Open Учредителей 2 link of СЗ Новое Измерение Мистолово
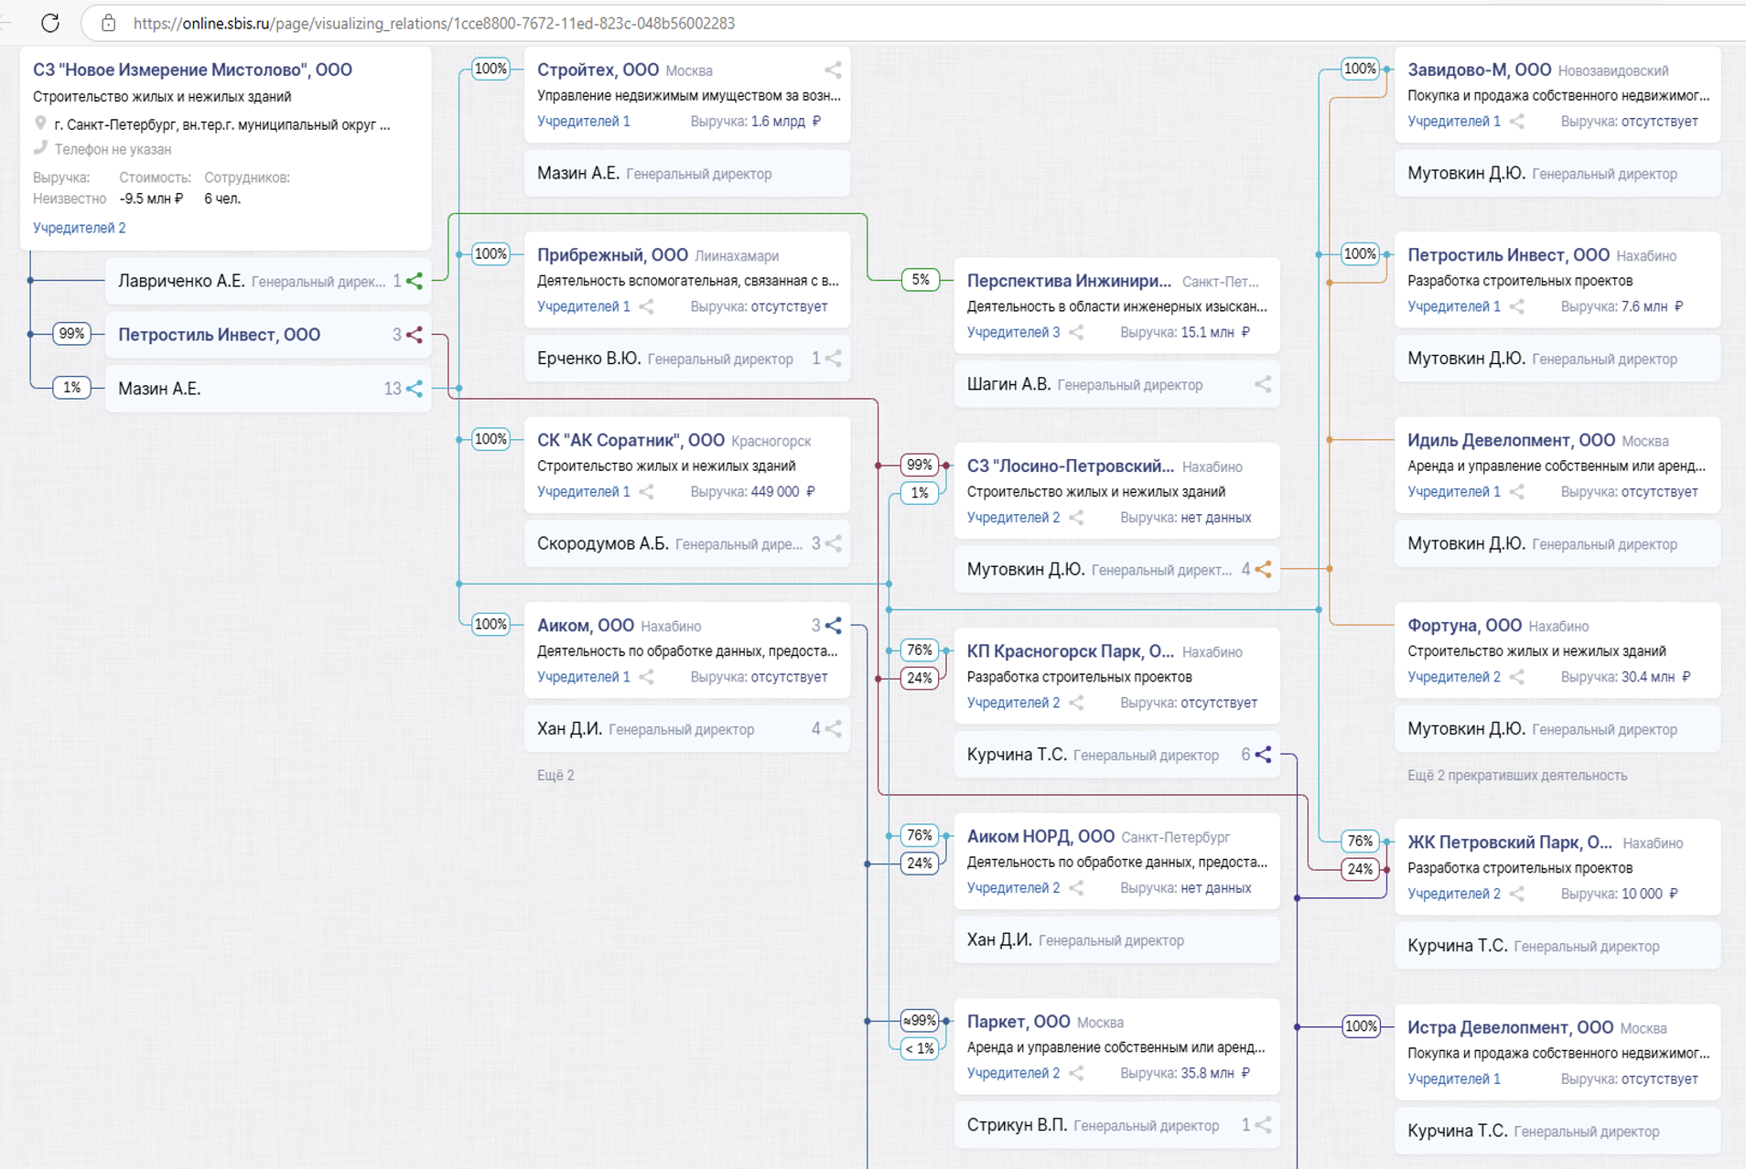The image size is (1746, 1169). coord(80,228)
